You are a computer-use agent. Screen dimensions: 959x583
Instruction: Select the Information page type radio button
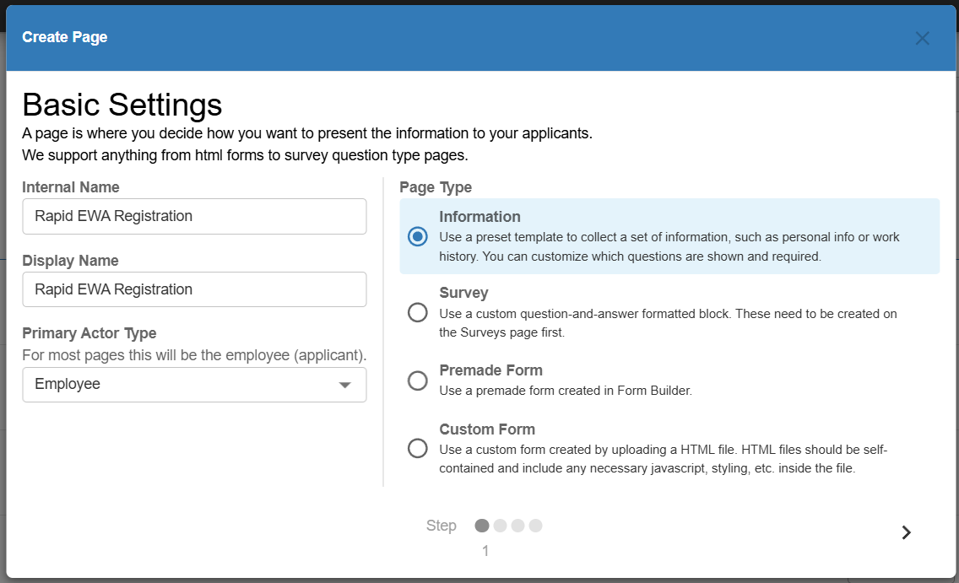[417, 236]
